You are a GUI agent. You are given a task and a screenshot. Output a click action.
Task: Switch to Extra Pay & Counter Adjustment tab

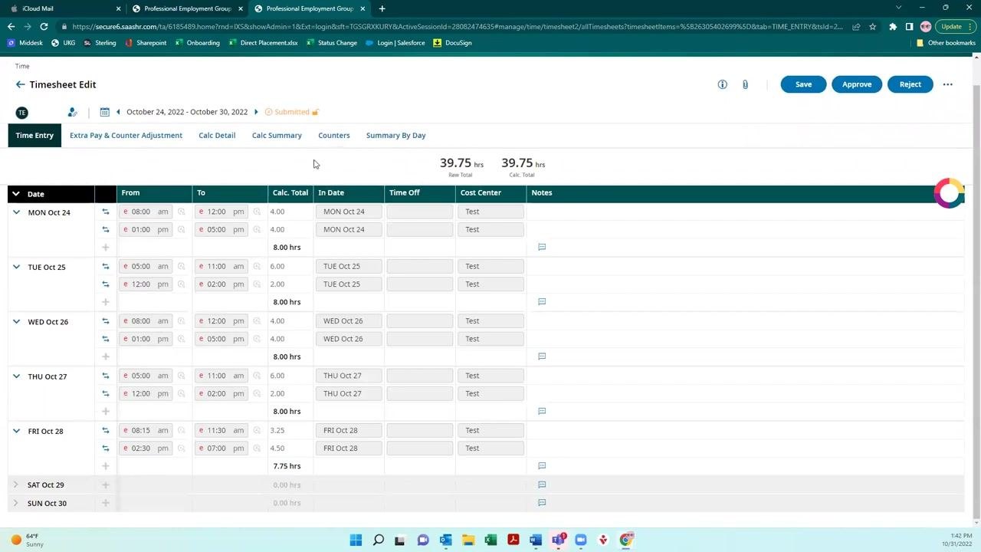pos(126,136)
